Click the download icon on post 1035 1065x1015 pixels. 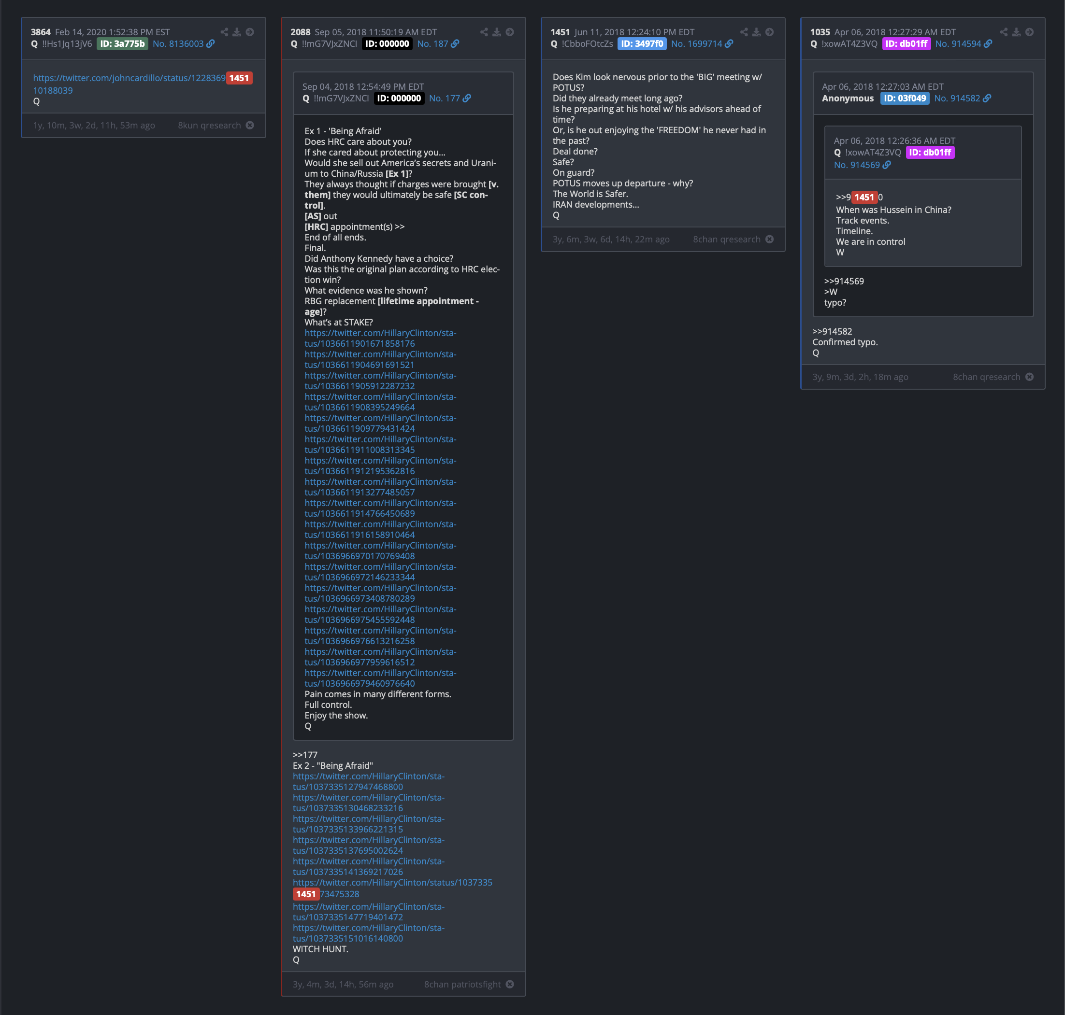[x=1016, y=32]
